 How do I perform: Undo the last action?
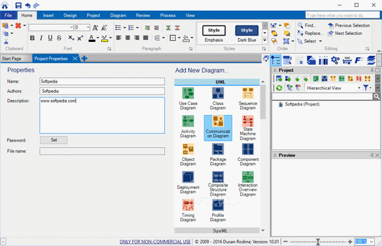click(28, 5)
